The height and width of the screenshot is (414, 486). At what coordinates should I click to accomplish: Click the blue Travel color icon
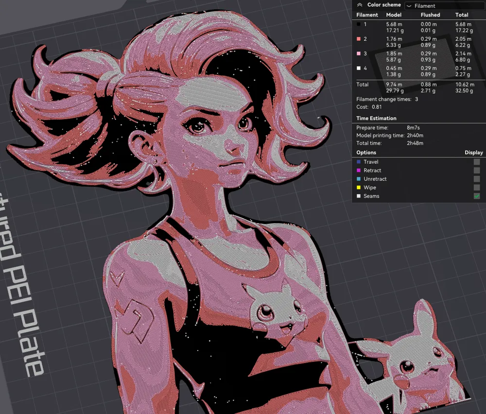click(359, 162)
